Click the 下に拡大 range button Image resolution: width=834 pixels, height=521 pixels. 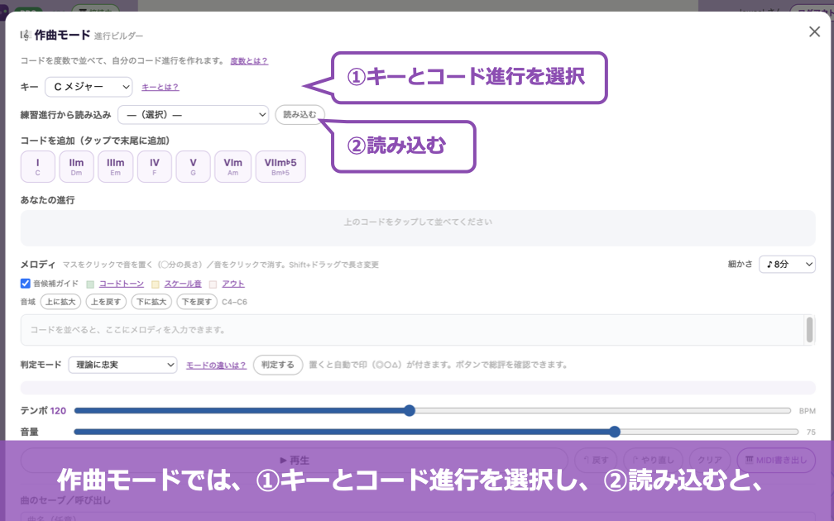[151, 302]
